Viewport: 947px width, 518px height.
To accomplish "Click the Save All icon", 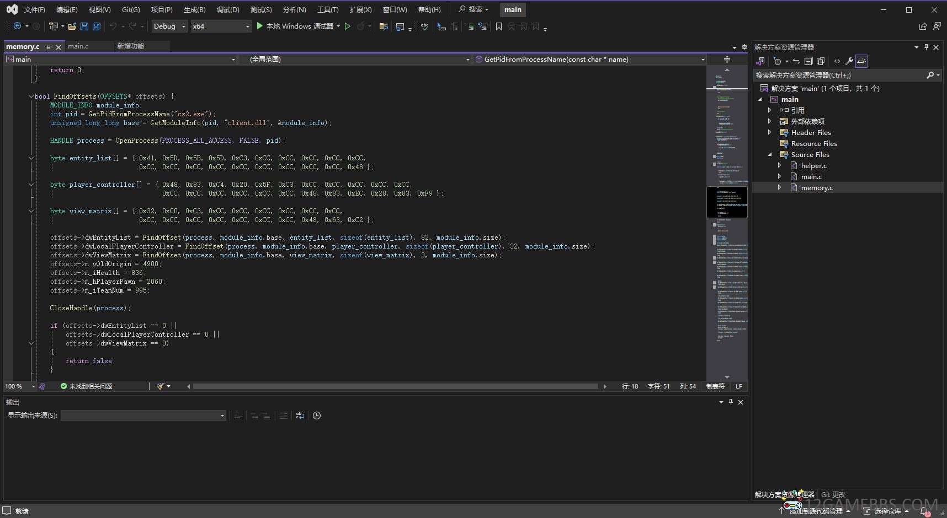I will click(x=96, y=26).
